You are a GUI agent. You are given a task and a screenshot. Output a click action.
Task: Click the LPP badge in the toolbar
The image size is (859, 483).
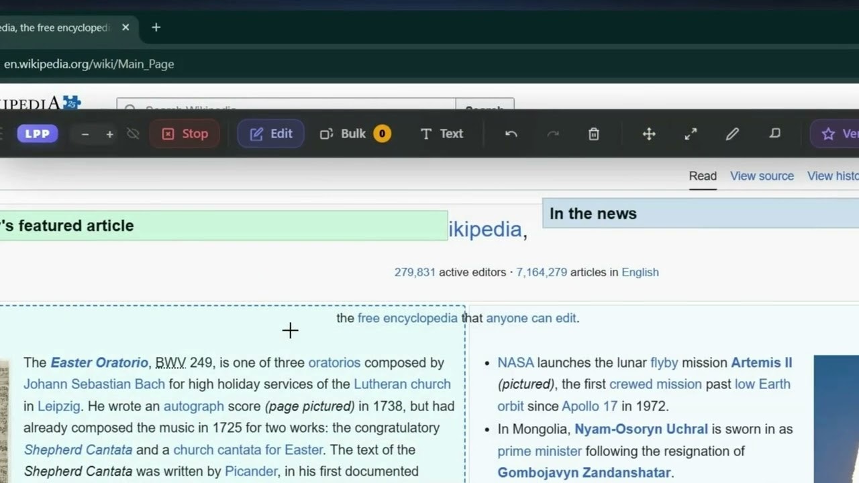38,133
